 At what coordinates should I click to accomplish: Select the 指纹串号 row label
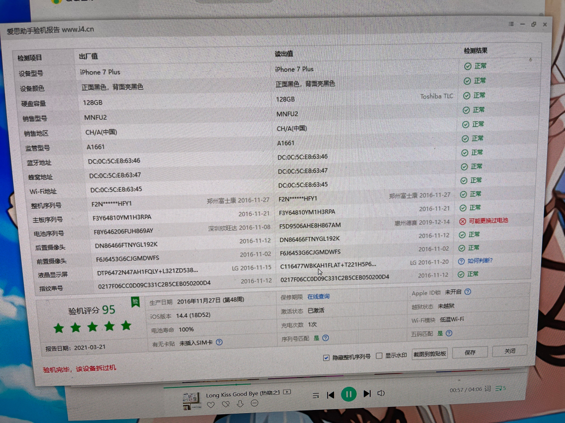[51, 288]
